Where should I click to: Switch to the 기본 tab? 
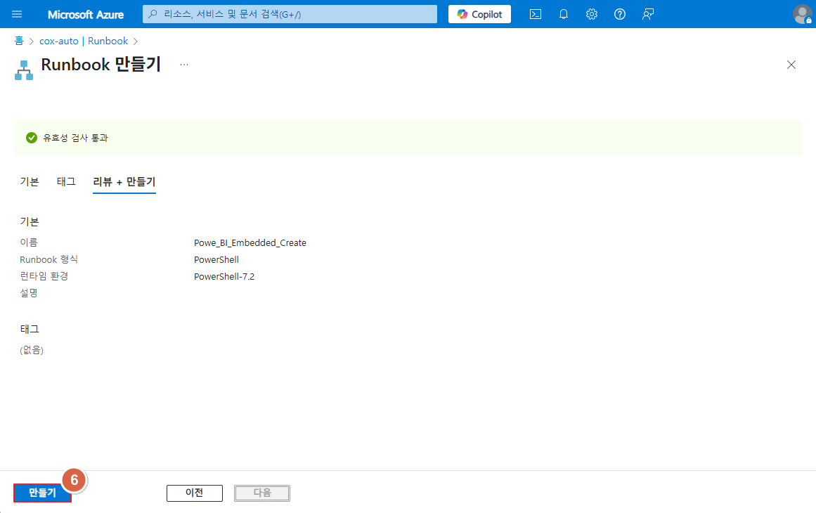[30, 181]
